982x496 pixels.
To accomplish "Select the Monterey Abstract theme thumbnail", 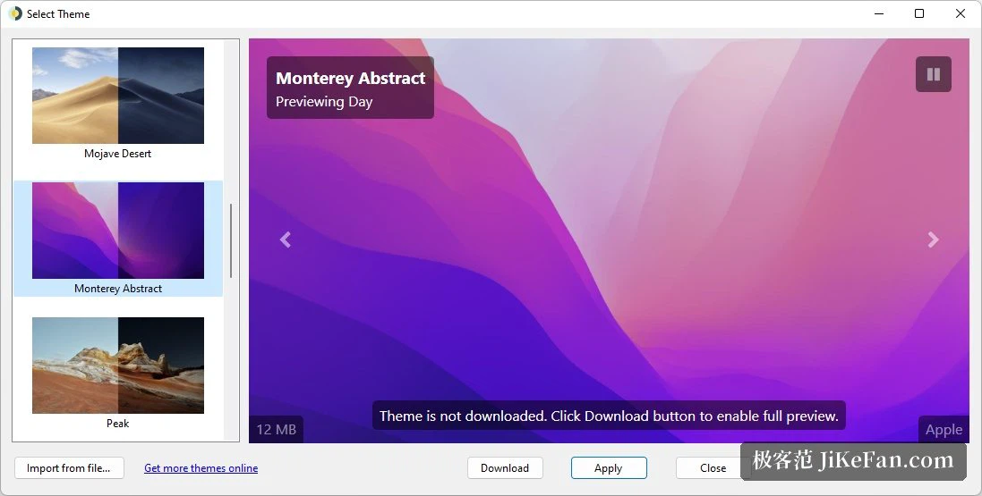I will tap(118, 231).
